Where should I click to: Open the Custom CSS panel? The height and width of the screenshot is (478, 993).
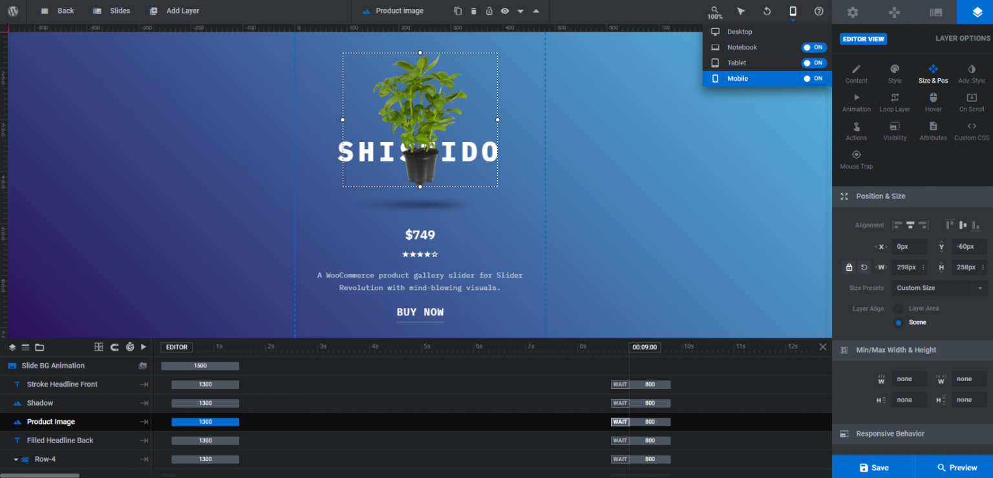tap(971, 130)
